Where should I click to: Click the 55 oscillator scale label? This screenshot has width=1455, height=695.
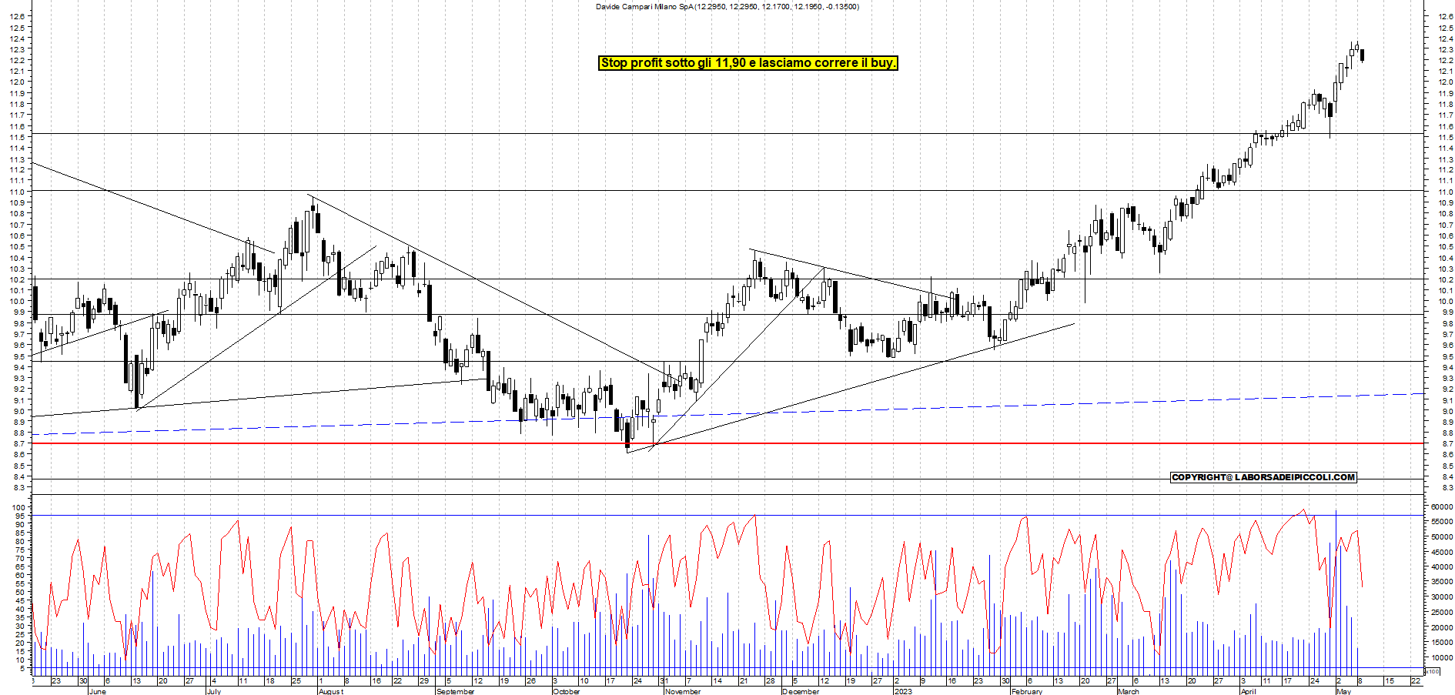coord(20,583)
